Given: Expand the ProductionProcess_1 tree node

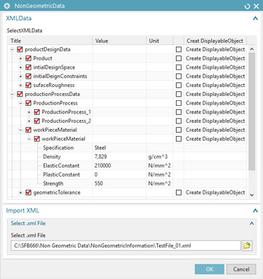Looking at the screenshot, I should (x=29, y=112).
